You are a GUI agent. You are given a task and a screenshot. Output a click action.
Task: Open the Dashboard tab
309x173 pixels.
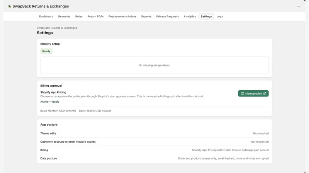coord(46,17)
